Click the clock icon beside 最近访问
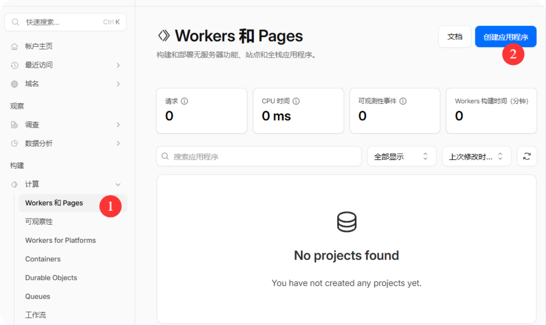The width and height of the screenshot is (546, 325). click(14, 65)
